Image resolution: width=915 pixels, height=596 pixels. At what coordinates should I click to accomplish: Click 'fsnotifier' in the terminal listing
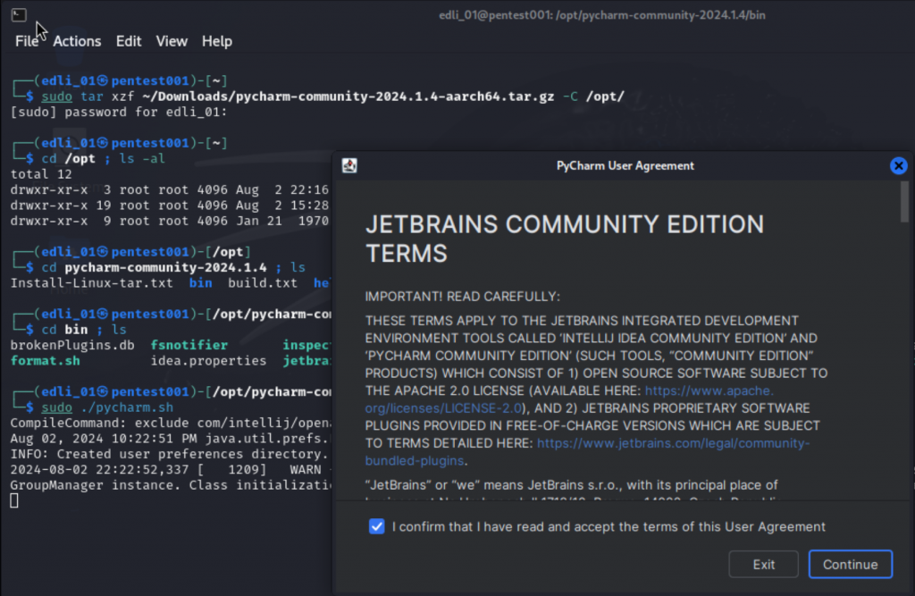click(189, 345)
